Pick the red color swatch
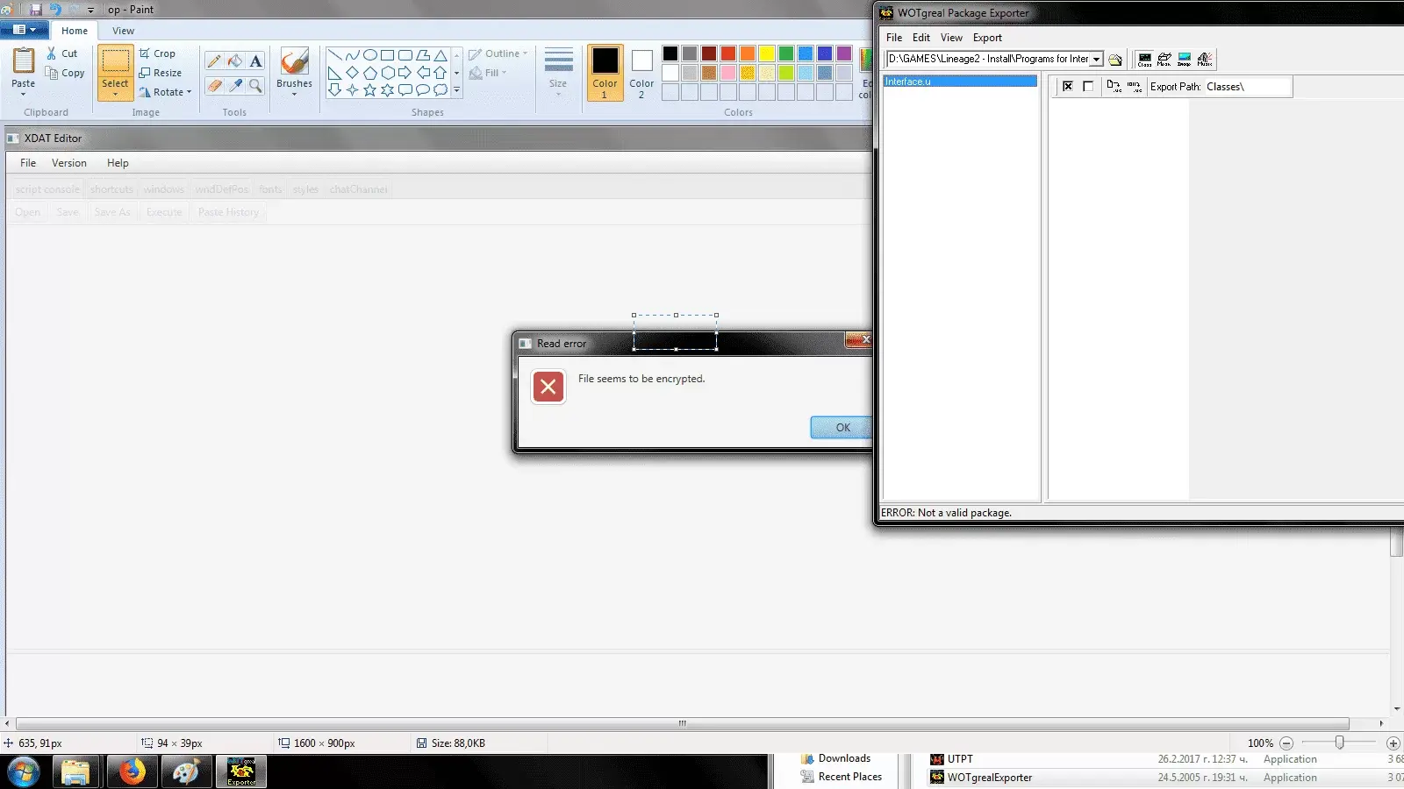 click(728, 53)
